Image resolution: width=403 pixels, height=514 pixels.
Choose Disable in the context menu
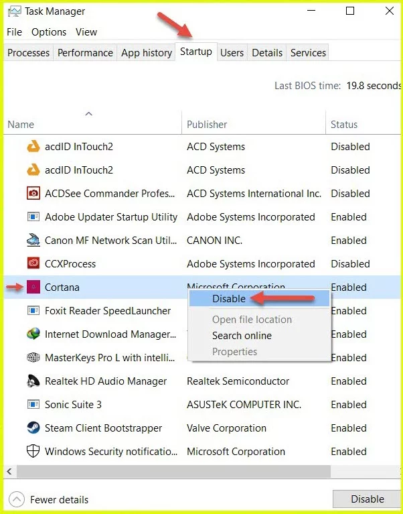pos(260,299)
